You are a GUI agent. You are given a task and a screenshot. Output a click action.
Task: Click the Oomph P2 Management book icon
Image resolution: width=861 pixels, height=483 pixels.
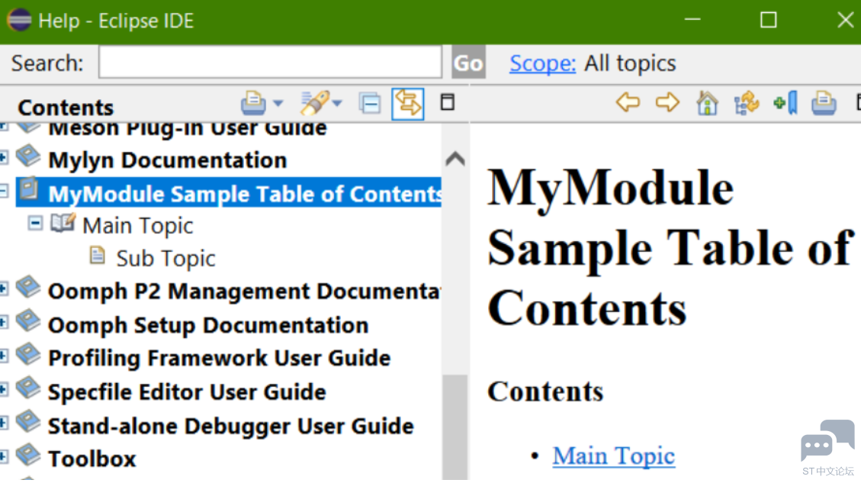[x=28, y=287]
